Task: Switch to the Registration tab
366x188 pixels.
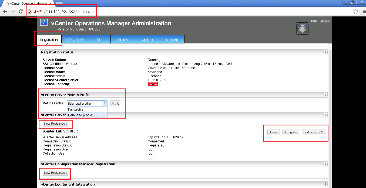Action: 49,40
